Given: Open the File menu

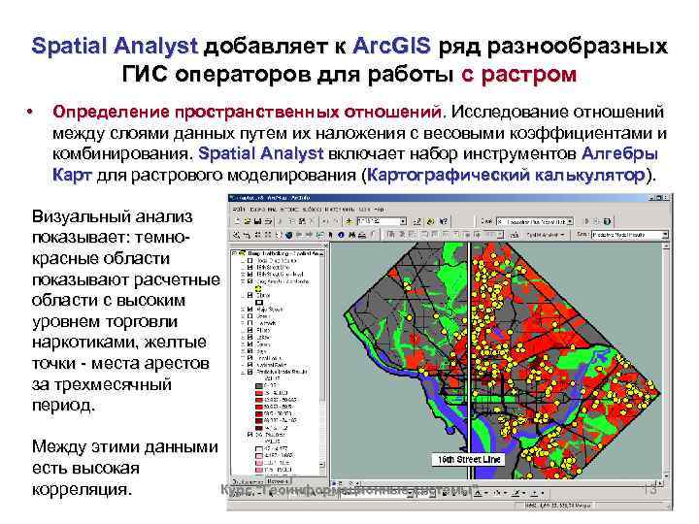Looking at the screenshot, I should pos(239,209).
